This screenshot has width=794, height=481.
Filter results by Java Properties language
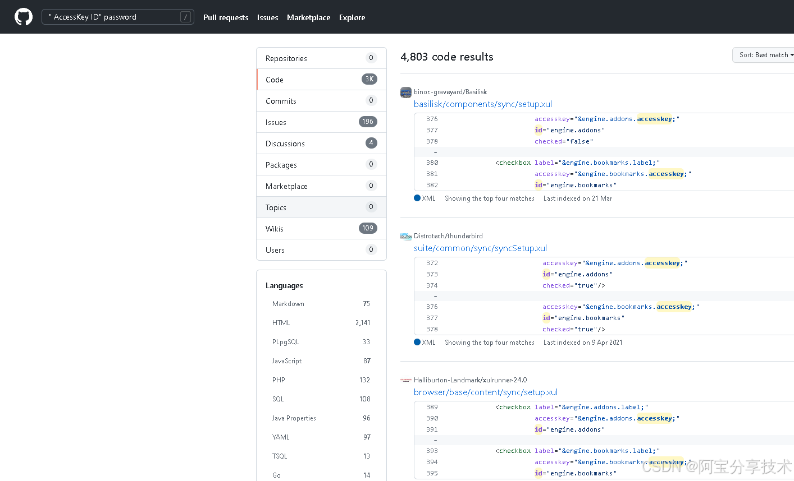(321, 418)
